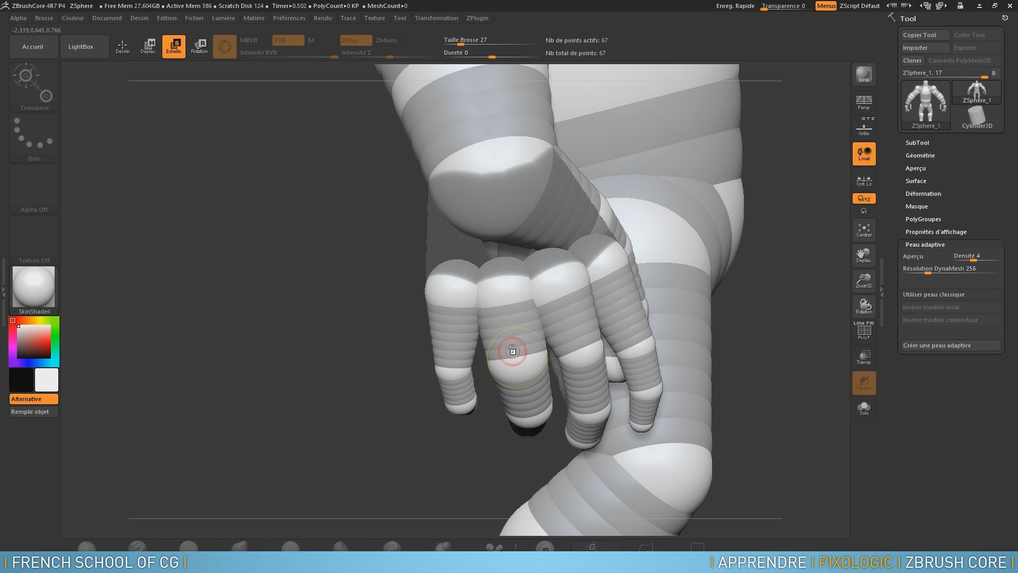Click the Cloner button

pos(912,60)
